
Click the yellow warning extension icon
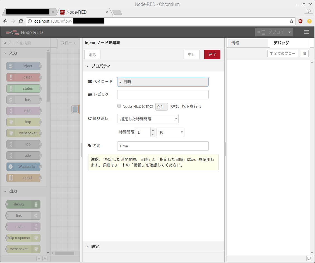[x=309, y=21]
